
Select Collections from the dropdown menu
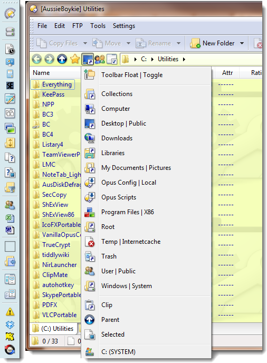pyautogui.click(x=147, y=94)
